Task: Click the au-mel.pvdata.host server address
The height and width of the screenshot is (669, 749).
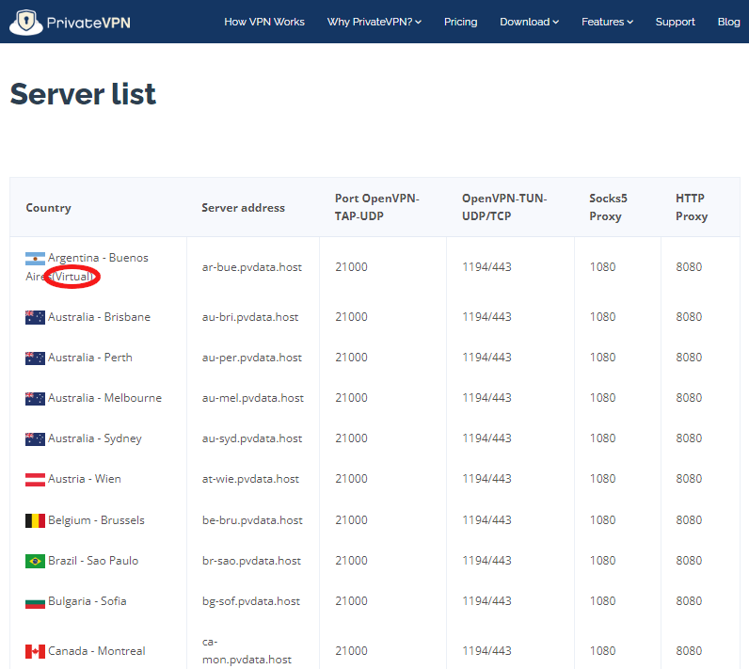Action: [x=253, y=398]
